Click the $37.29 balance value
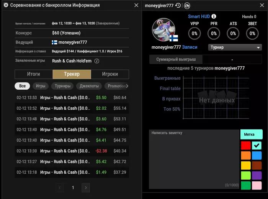This screenshot has width=268, height=199. pyautogui.click(x=120, y=172)
